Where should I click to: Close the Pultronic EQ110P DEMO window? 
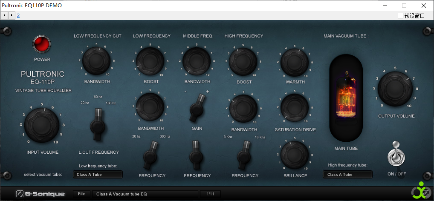423,6
